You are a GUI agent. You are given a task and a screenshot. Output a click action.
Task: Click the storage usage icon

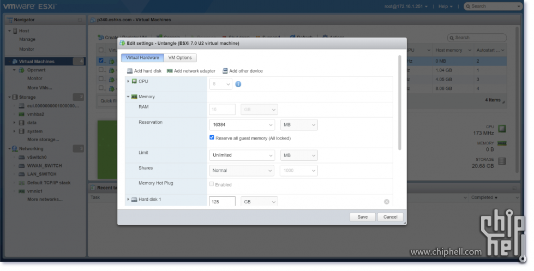point(502,161)
